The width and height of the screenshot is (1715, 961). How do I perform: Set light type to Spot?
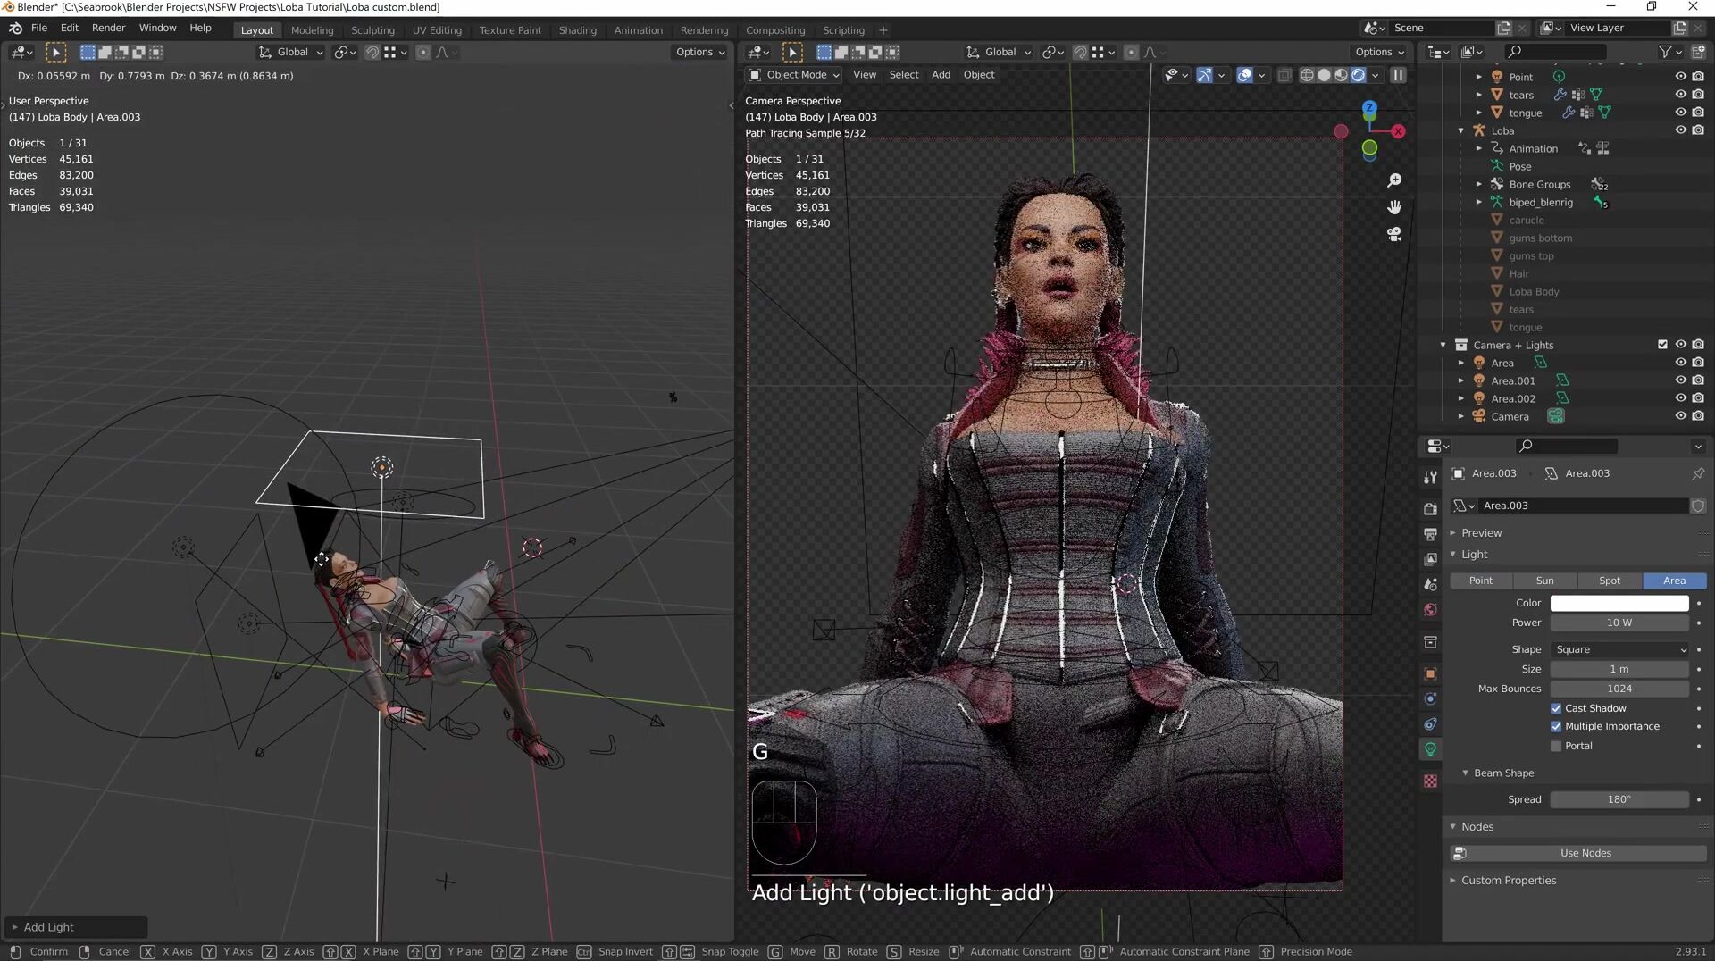tap(1609, 581)
